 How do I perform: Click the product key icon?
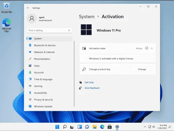[84, 69]
